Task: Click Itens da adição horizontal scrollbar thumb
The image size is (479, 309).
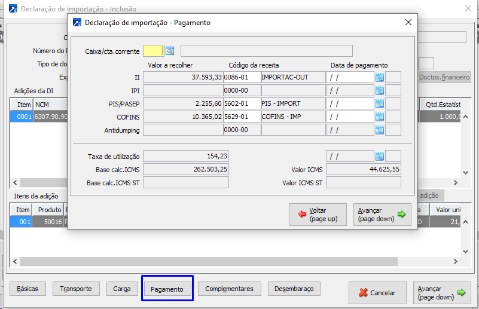Action: click(x=209, y=261)
